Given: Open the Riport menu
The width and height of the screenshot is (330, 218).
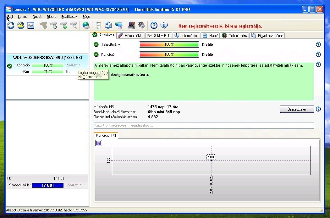Looking at the screenshot, I should tap(51, 17).
